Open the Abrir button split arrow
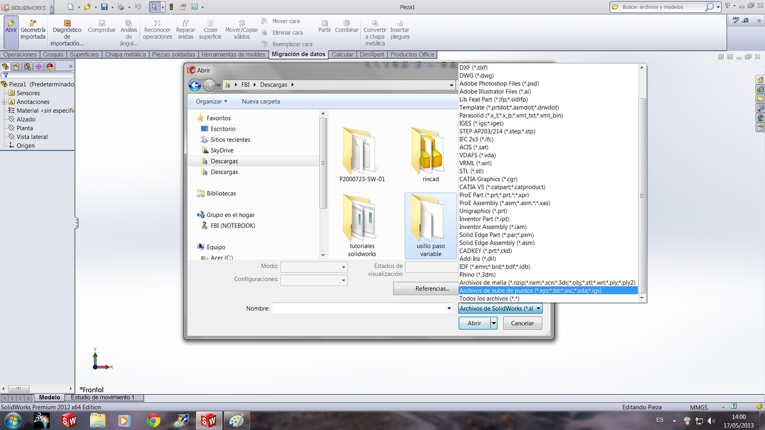Image resolution: width=765 pixels, height=430 pixels. (x=494, y=323)
